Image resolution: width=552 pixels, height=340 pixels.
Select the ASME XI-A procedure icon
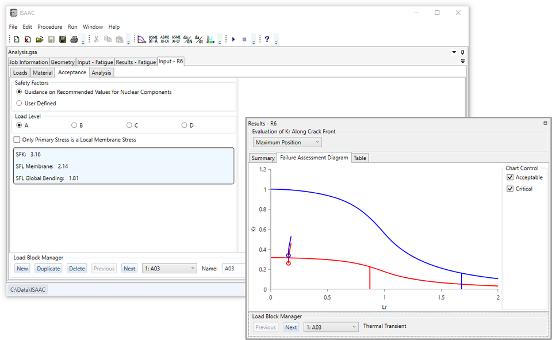153,39
